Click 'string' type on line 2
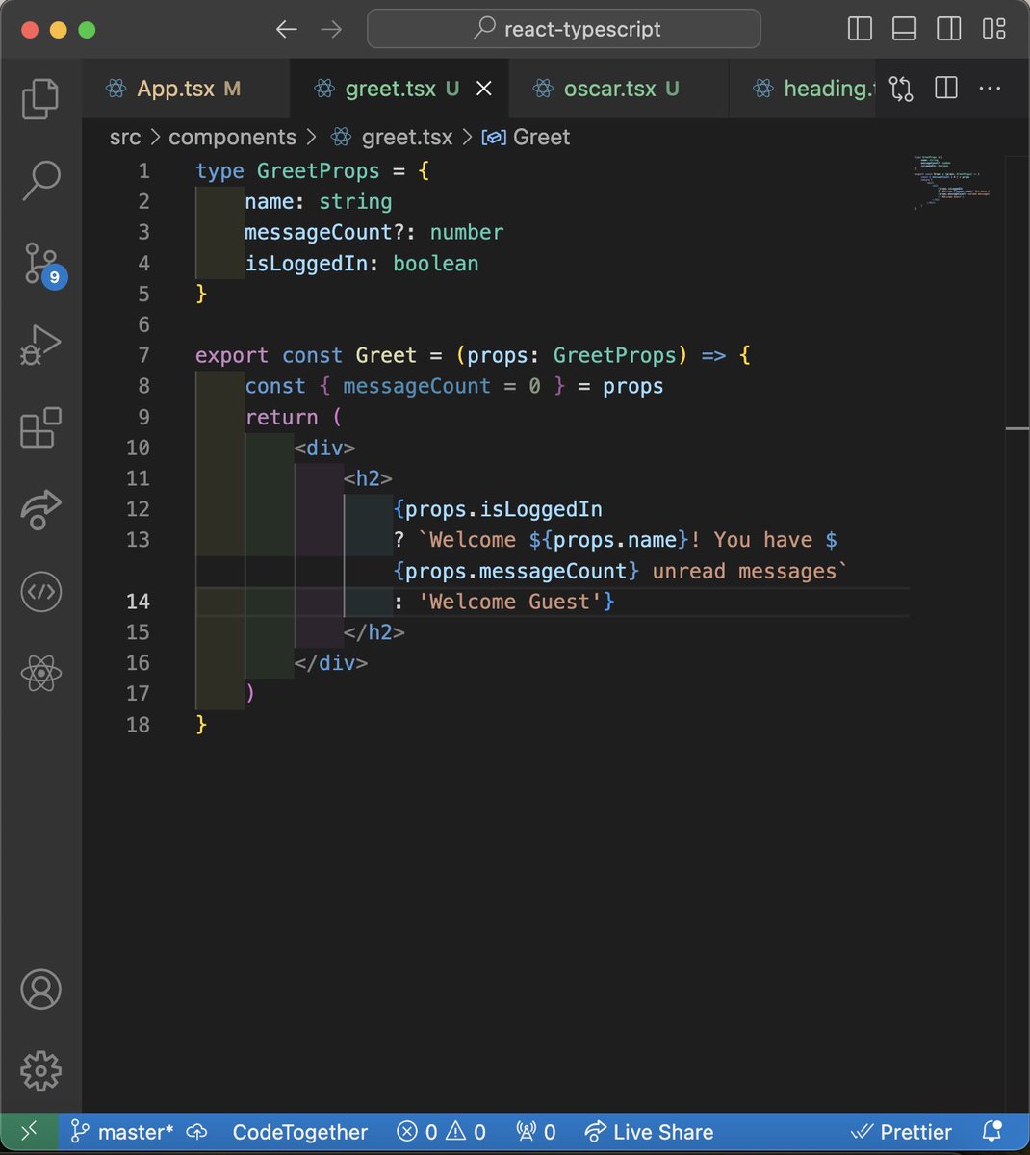This screenshot has height=1155, width=1030. [x=355, y=201]
